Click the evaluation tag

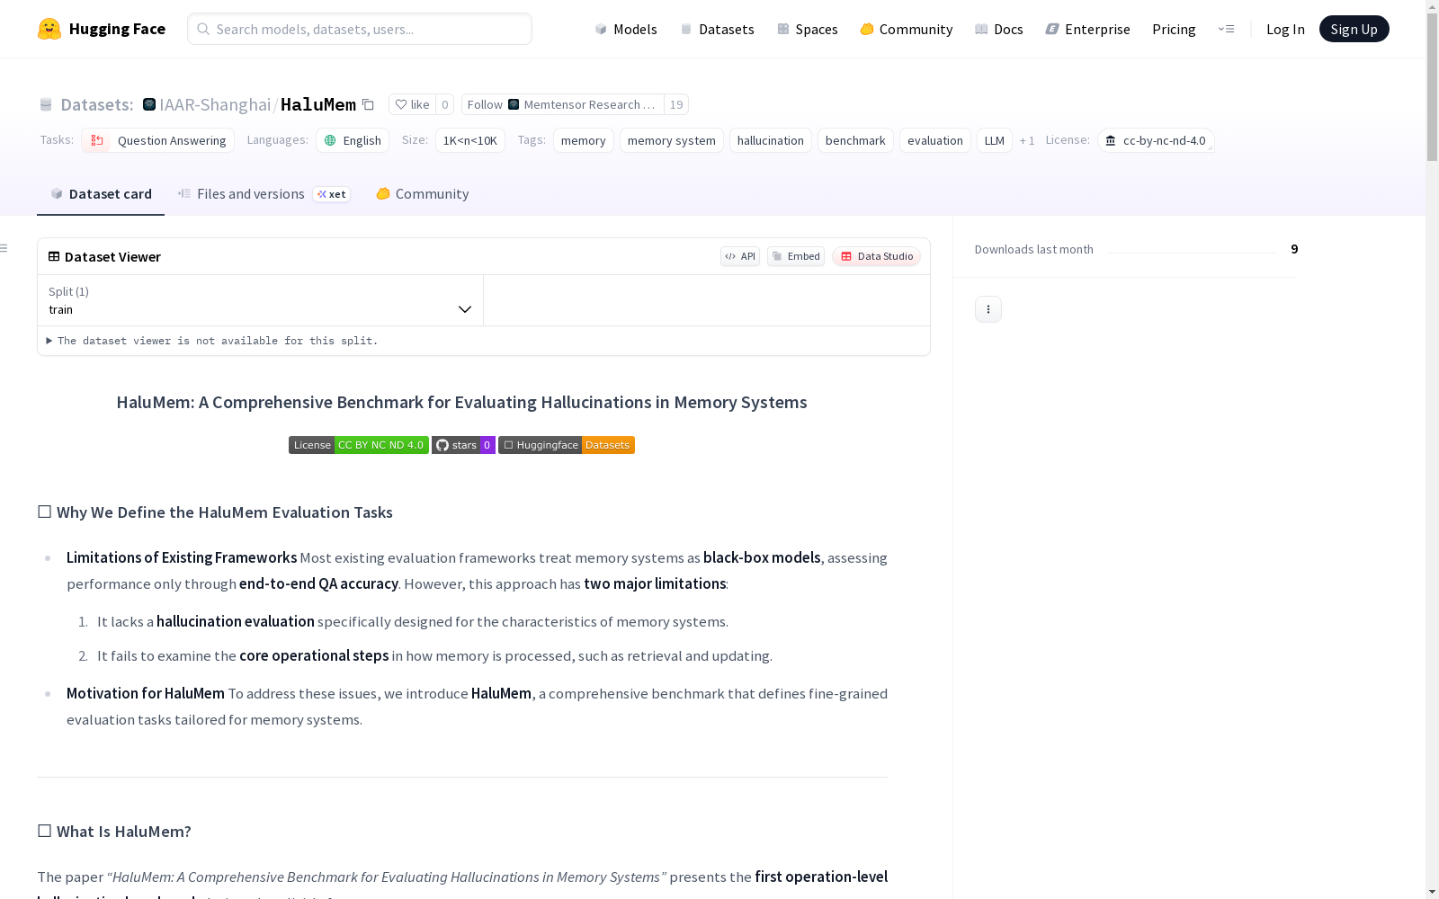point(935,140)
